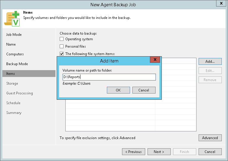This screenshot has height=161, width=228.
Task: Proceed with the Next button
Action: tap(159, 152)
